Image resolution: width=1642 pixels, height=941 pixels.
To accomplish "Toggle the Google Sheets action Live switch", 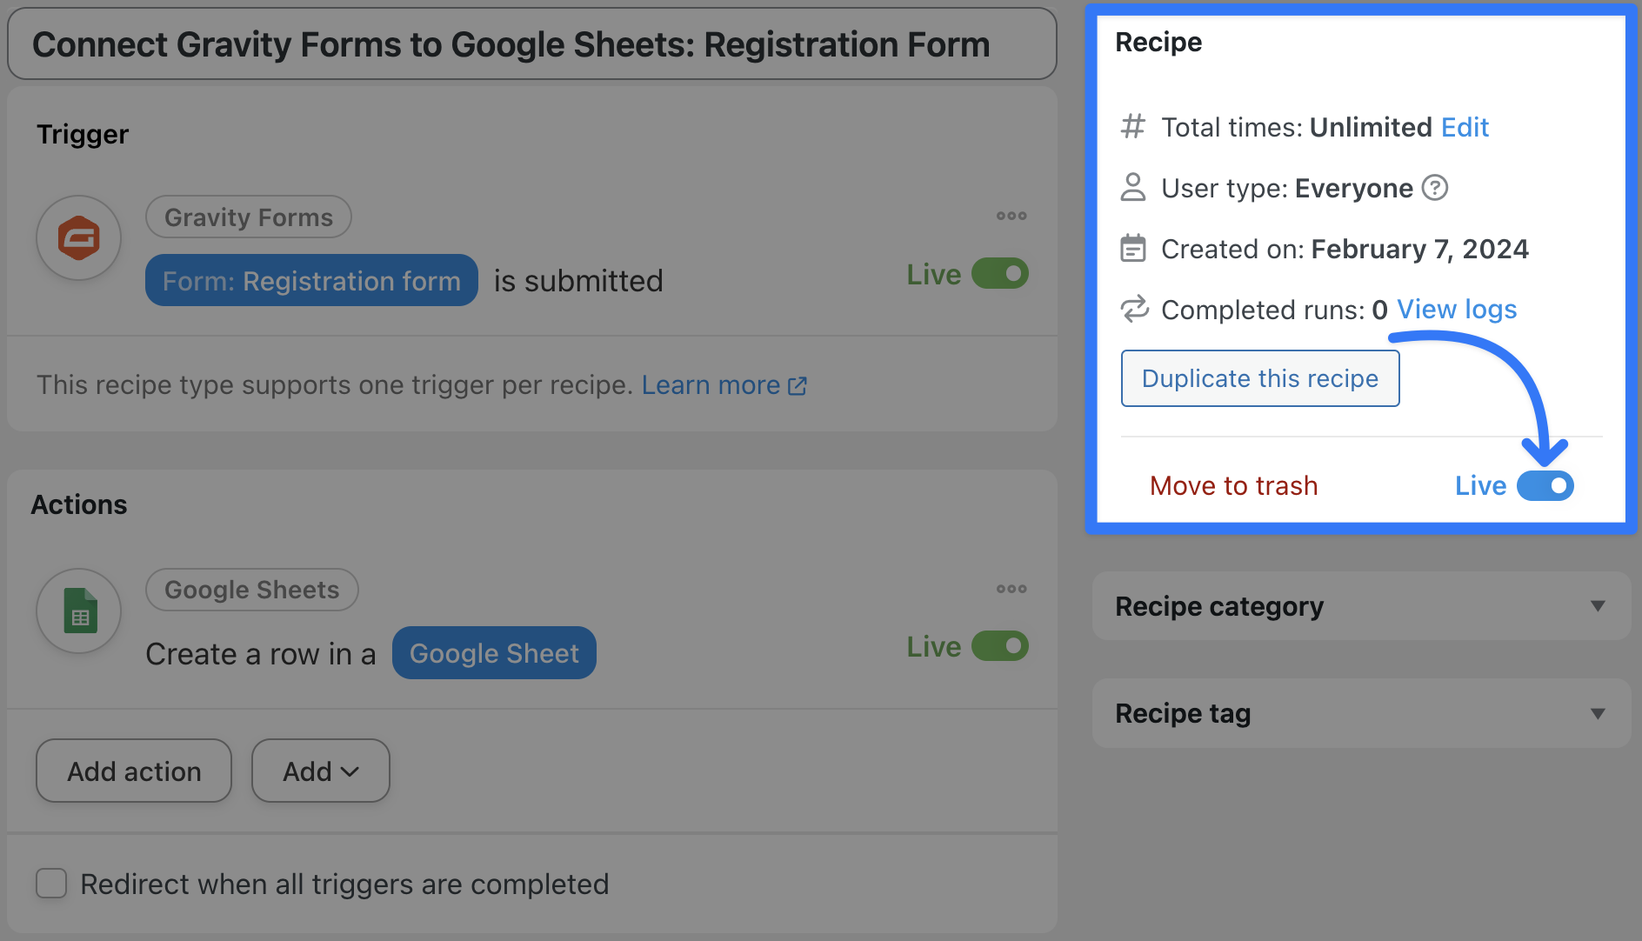I will tap(1000, 646).
